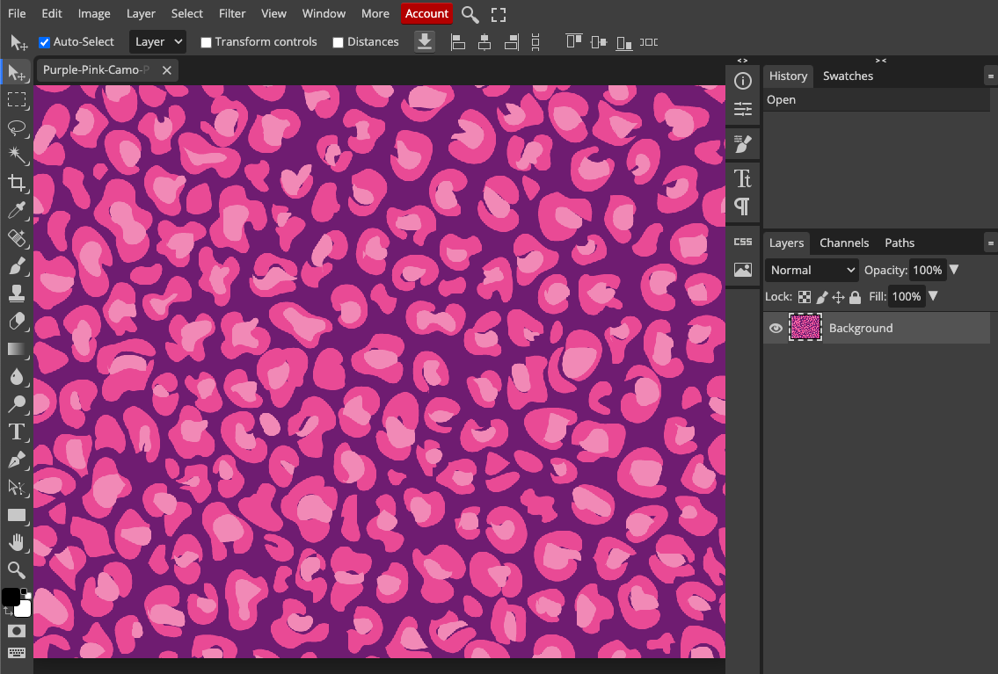The height and width of the screenshot is (674, 998).
Task: Expand the Fill slider arrow
Action: tap(933, 296)
